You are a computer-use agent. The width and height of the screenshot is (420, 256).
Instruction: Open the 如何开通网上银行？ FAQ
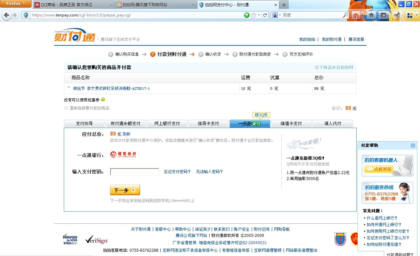click(384, 225)
